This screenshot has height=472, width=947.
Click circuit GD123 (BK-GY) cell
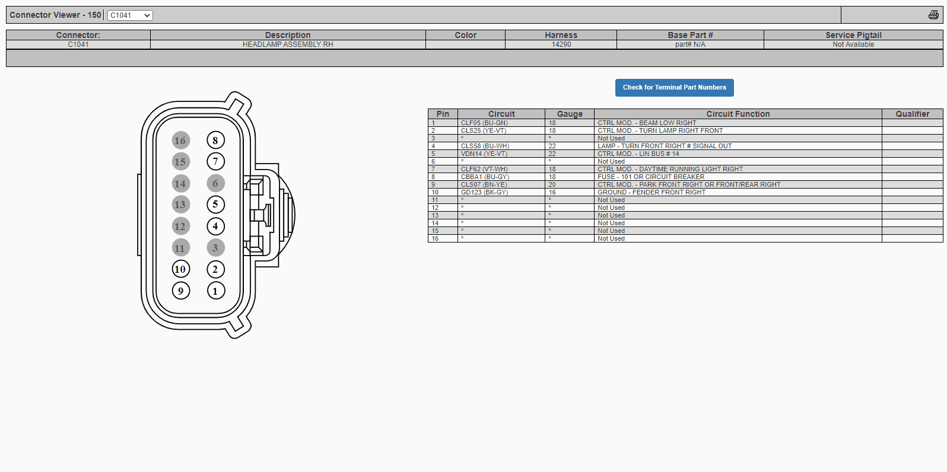click(501, 192)
